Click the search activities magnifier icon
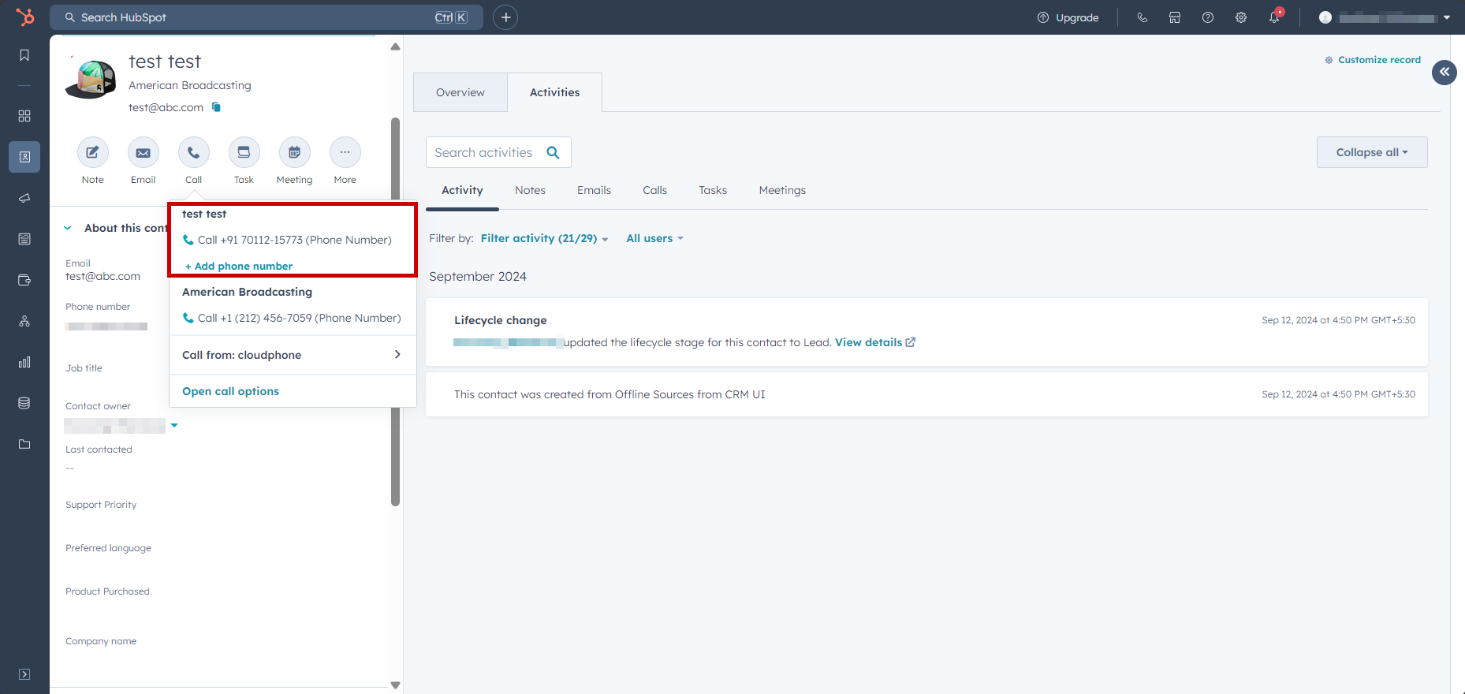Screen dimensions: 1465x694 554,152
